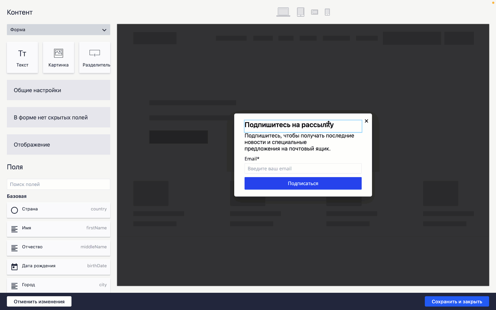Expand the Общие настройки section
Viewport: 496px width, 310px height.
pyautogui.click(x=59, y=90)
